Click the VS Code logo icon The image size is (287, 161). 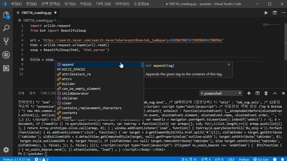click(x=4, y=4)
